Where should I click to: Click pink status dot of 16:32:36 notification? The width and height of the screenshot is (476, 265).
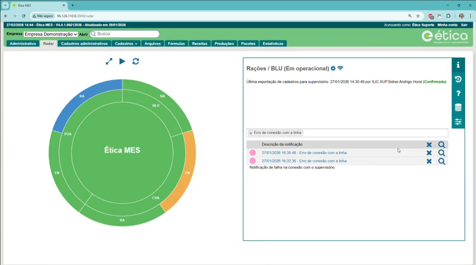253,161
